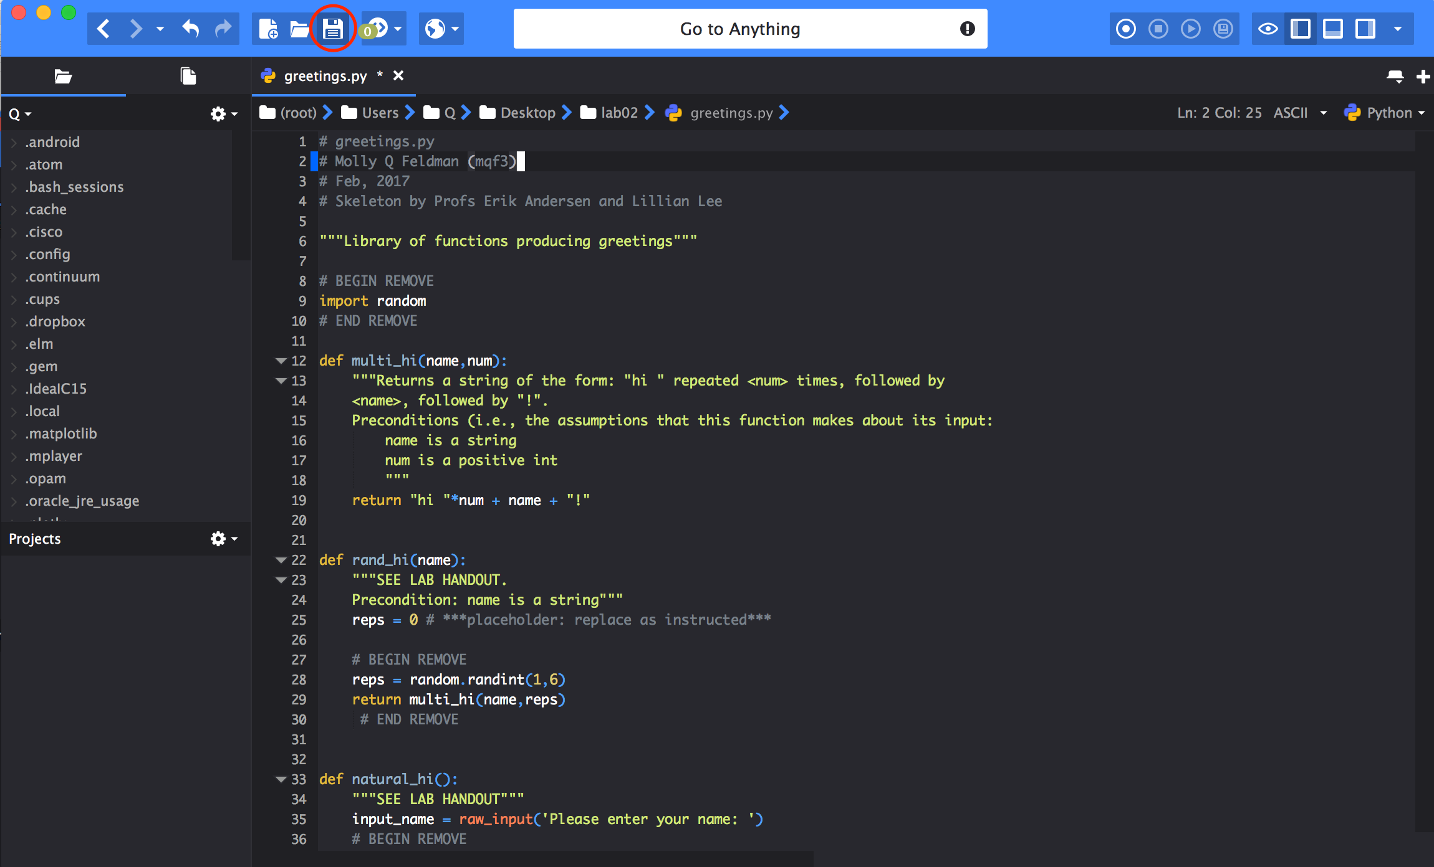
Task: Click the Open File folder icon
Action: [300, 29]
